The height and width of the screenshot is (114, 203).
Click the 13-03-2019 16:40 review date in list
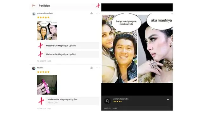pyautogui.click(x=44, y=61)
